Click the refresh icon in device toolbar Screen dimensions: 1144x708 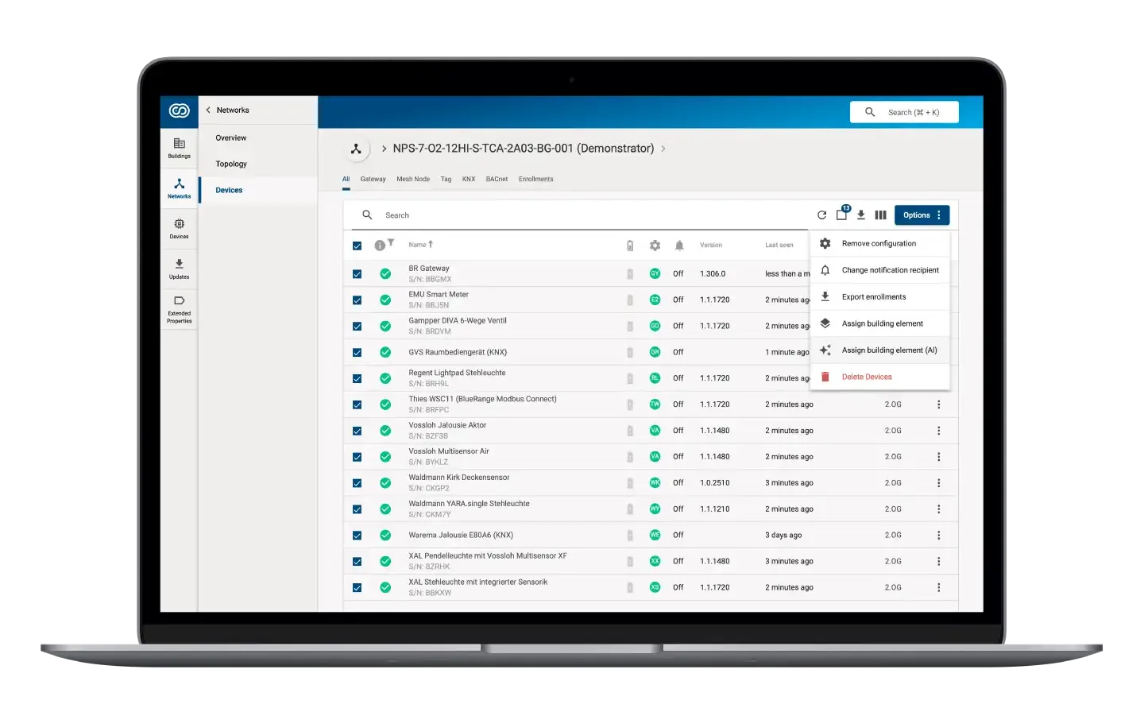point(821,215)
